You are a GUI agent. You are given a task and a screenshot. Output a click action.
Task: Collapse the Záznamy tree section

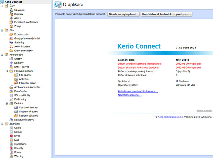click(x=2, y=124)
